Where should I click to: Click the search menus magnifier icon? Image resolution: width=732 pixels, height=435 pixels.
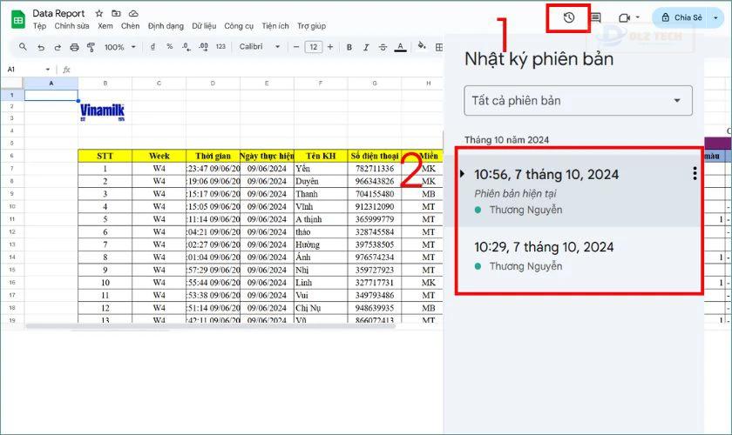tap(23, 47)
